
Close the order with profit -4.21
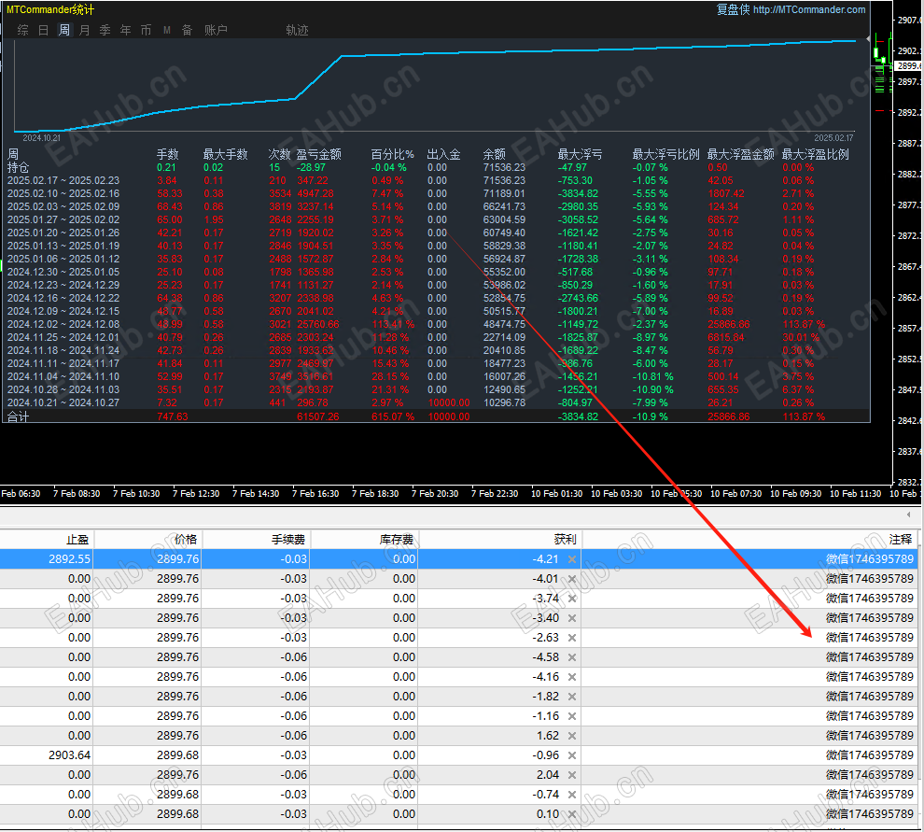coord(571,559)
